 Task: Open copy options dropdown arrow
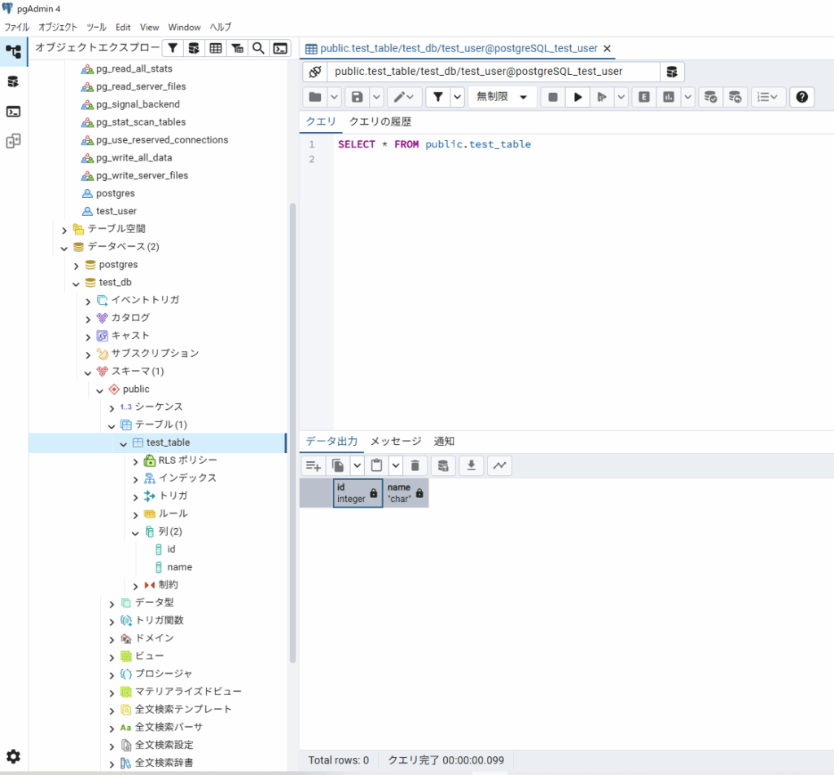tap(357, 466)
